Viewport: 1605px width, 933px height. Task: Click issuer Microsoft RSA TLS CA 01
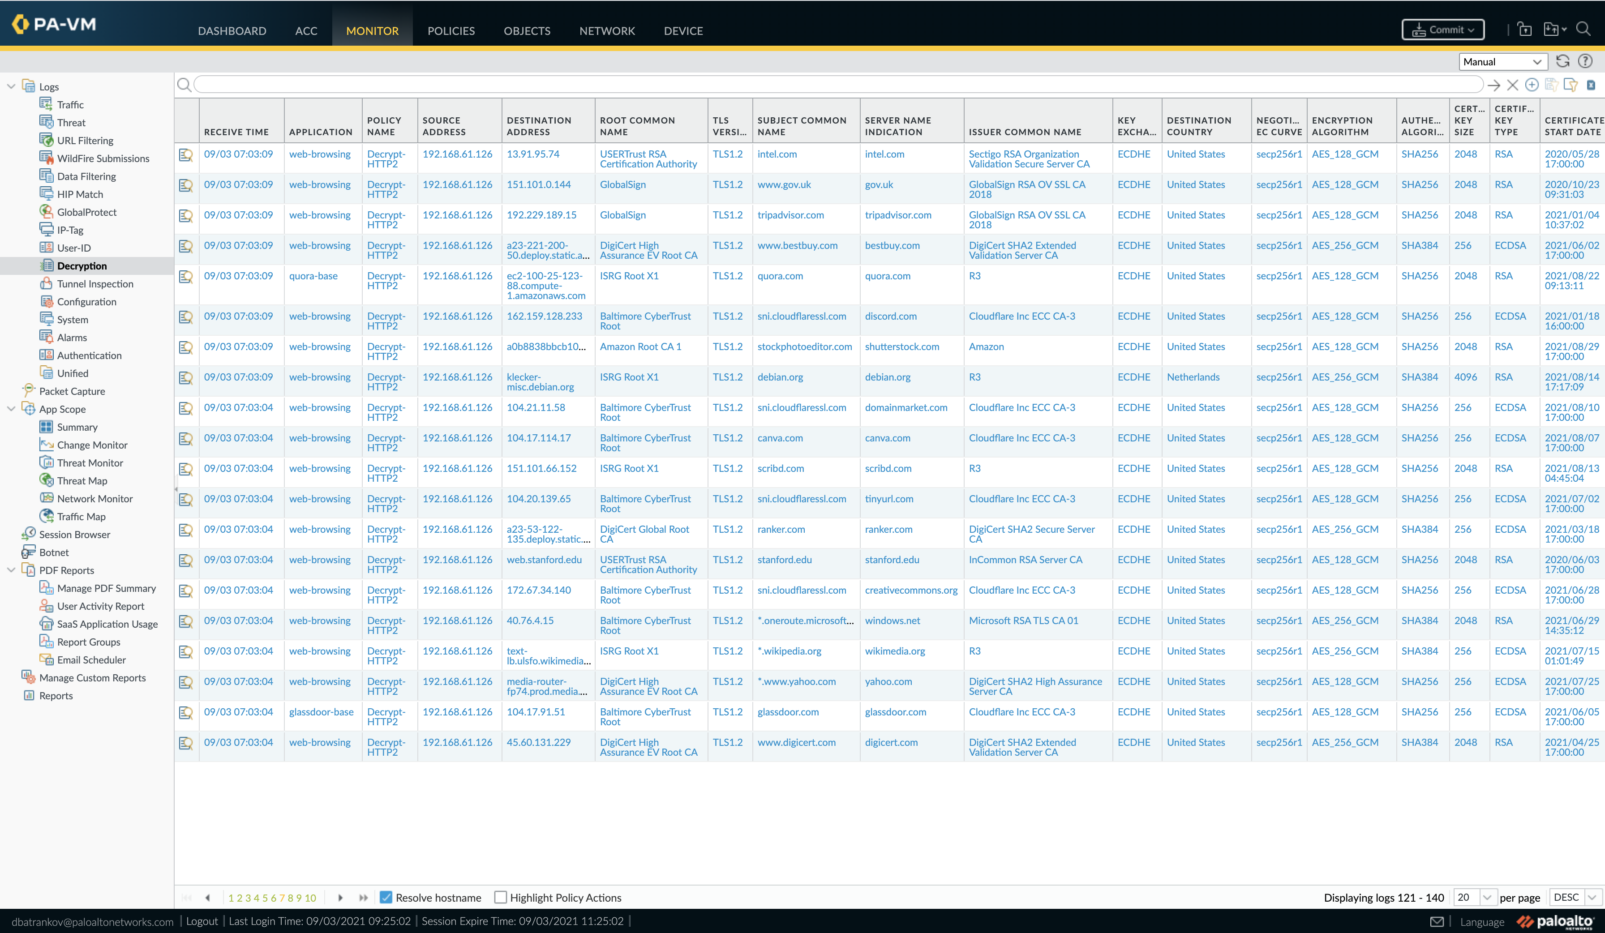click(1023, 621)
